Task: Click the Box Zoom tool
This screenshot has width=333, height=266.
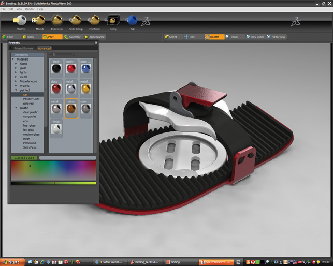Action: [x=255, y=37]
